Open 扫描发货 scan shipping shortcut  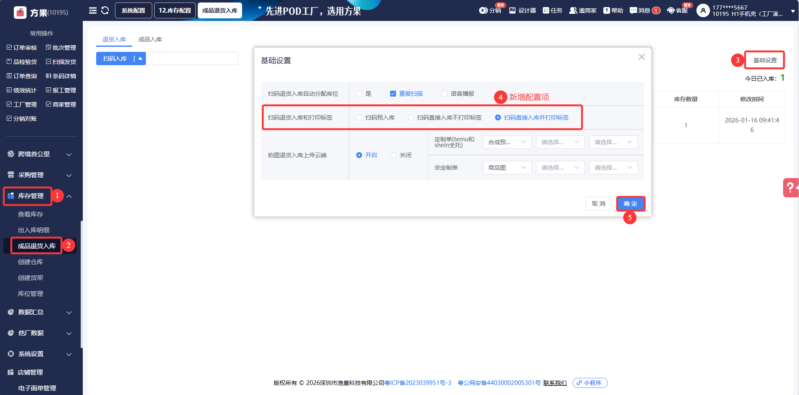[x=61, y=62]
